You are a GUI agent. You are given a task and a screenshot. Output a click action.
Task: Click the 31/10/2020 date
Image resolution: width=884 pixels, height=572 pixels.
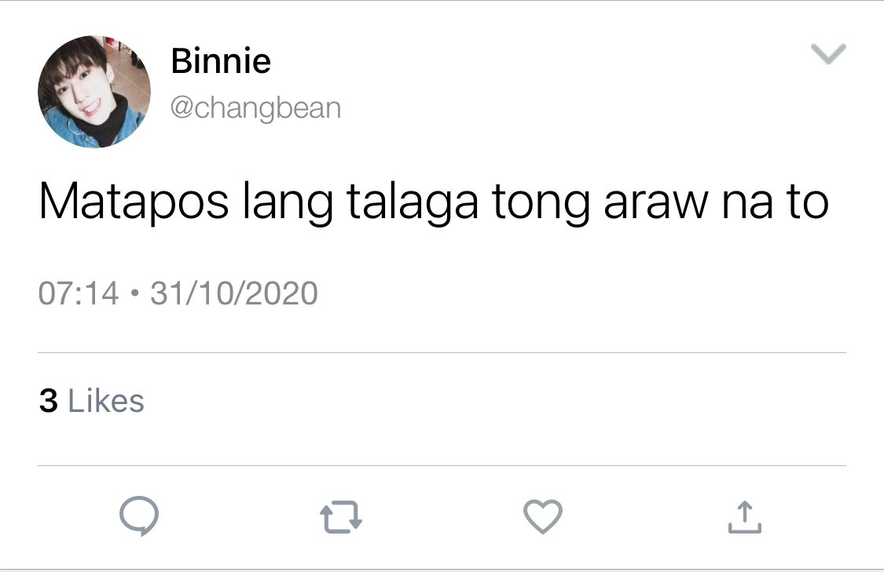coord(233,293)
